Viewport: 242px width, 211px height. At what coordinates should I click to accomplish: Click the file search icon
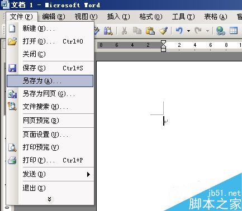[x=12, y=106]
